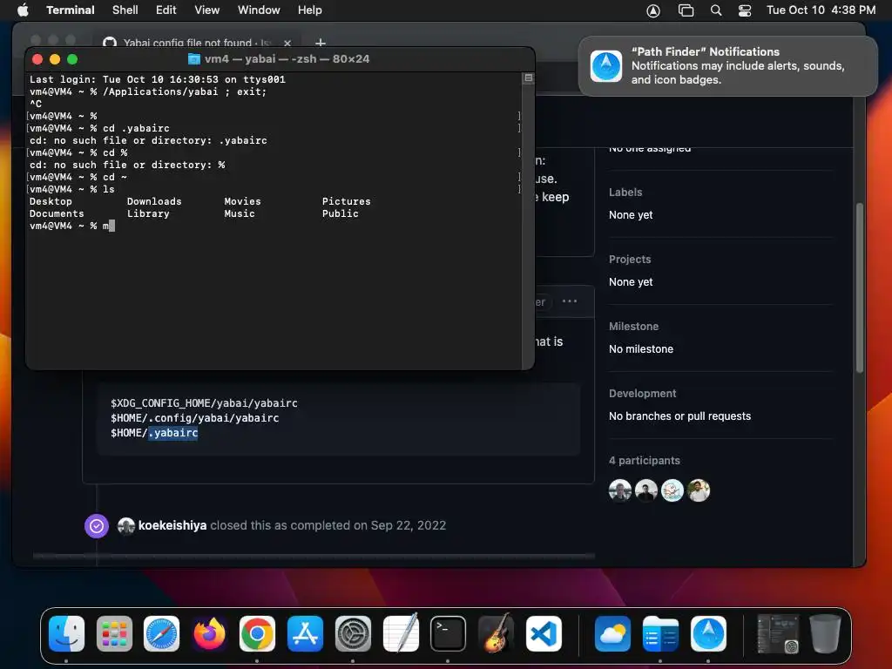The height and width of the screenshot is (669, 892).
Task: Click the Terminal title bar folder icon
Action: 194,59
